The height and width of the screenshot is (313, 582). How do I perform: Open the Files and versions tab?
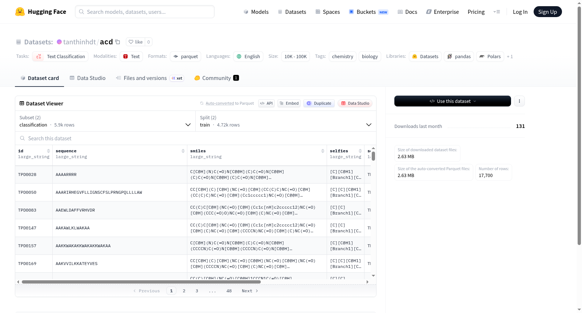[x=150, y=78]
